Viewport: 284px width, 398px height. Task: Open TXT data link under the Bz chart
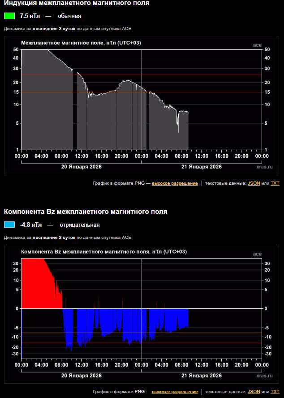[x=275, y=392]
